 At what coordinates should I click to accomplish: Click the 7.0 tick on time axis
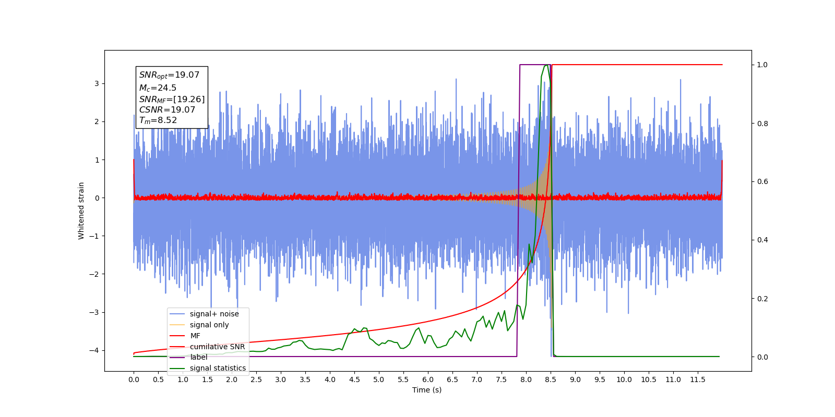477,379
